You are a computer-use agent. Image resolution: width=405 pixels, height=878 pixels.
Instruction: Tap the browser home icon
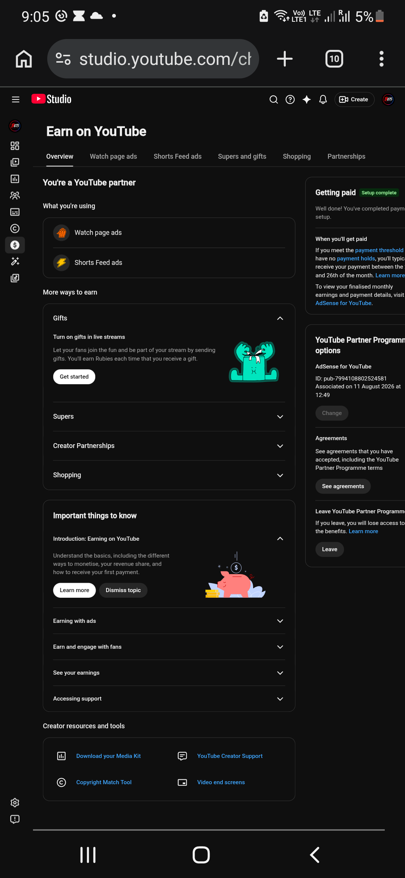click(x=24, y=59)
